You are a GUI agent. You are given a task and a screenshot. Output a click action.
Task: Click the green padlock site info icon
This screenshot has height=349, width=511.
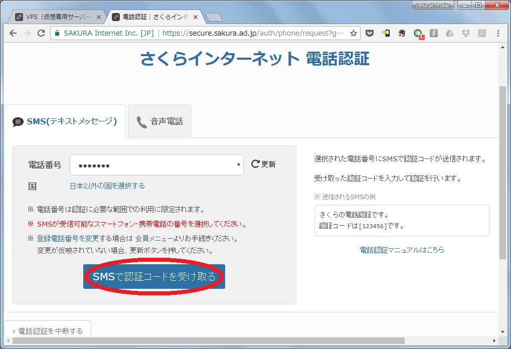57,33
